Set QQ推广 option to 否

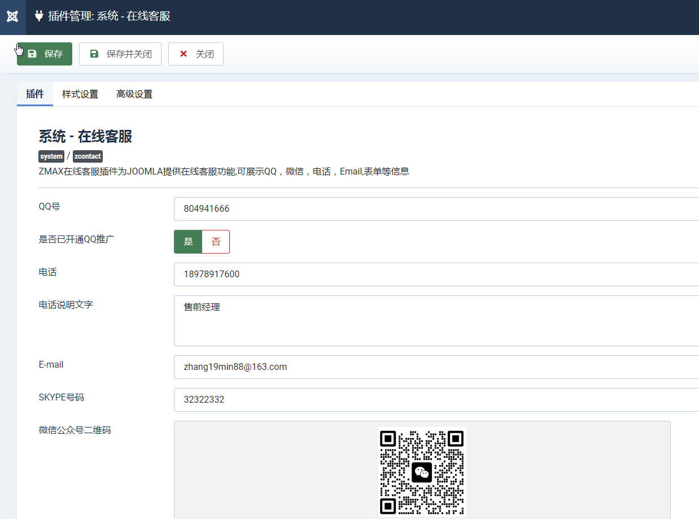click(x=216, y=242)
